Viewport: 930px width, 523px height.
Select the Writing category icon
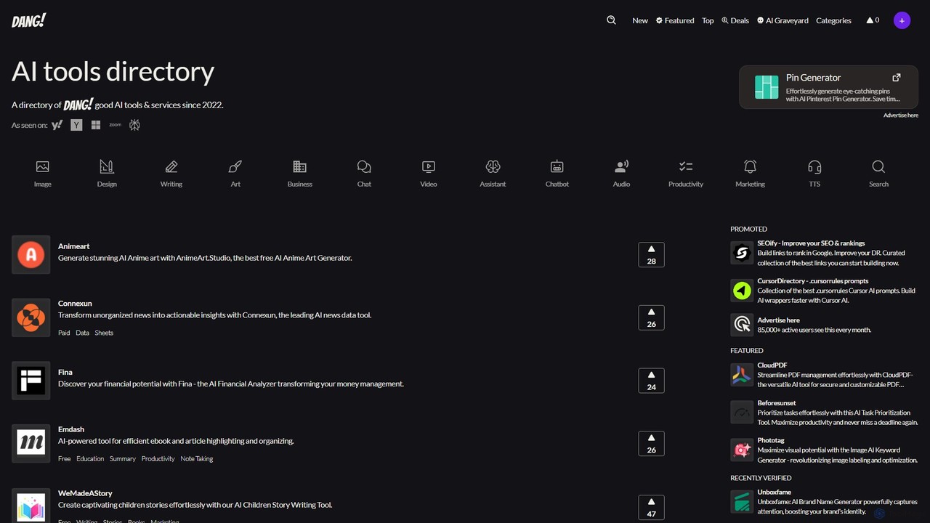[171, 166]
